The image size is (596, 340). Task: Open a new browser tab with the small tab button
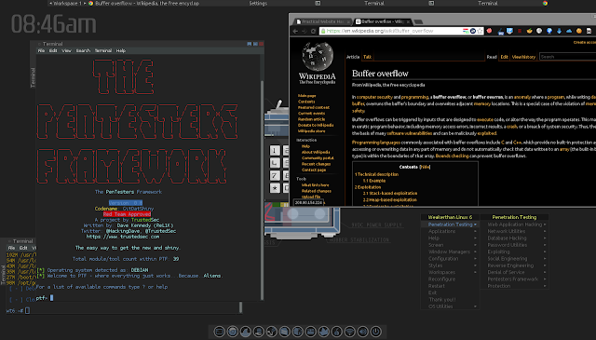[418, 21]
